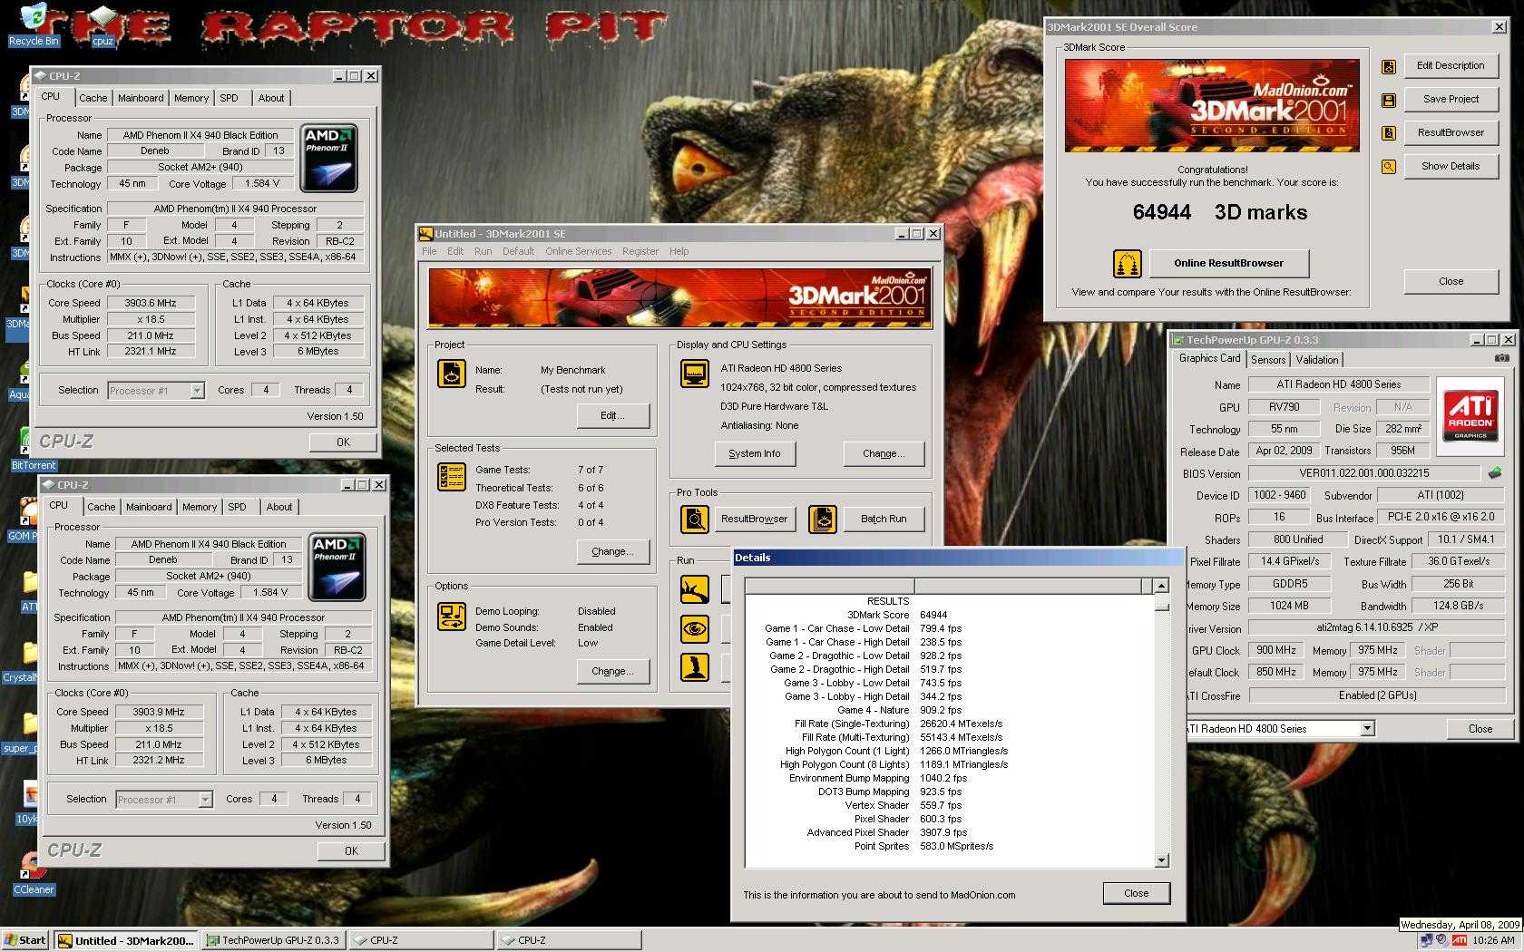Click the Online ResultBrowser button
Viewport: 1524px width, 952px height.
tap(1228, 264)
